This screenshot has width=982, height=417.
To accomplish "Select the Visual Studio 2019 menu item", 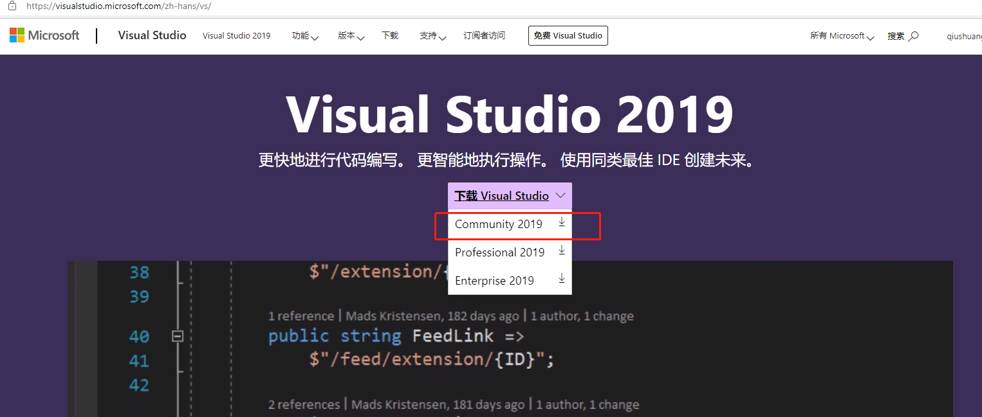I will [236, 36].
